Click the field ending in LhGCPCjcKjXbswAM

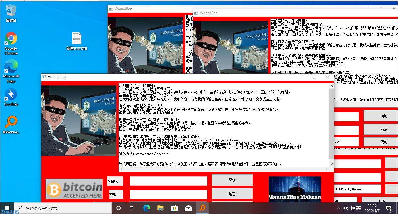pos(357,189)
